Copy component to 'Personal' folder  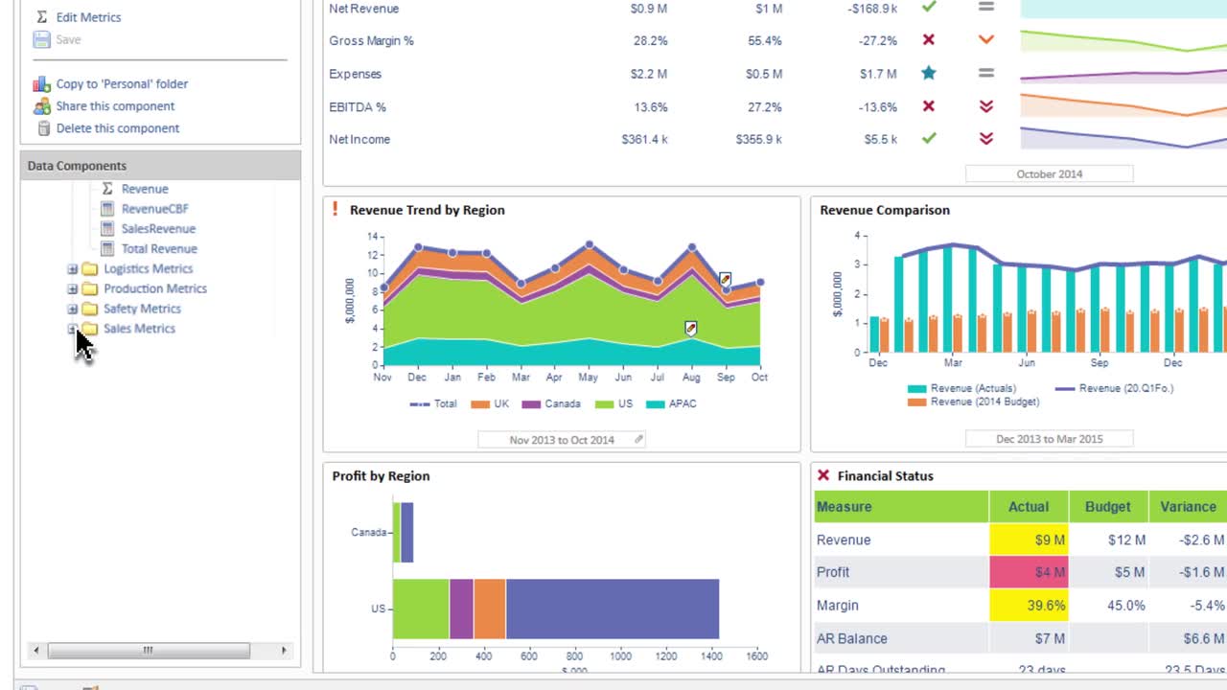122,83
